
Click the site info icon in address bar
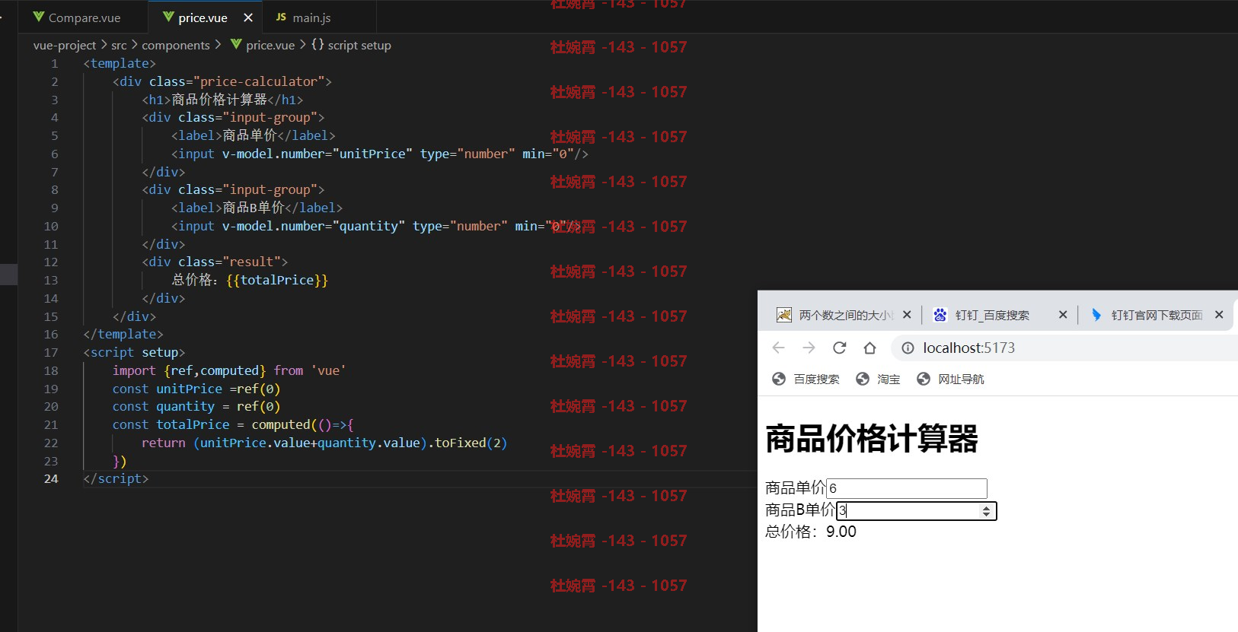[x=908, y=348]
